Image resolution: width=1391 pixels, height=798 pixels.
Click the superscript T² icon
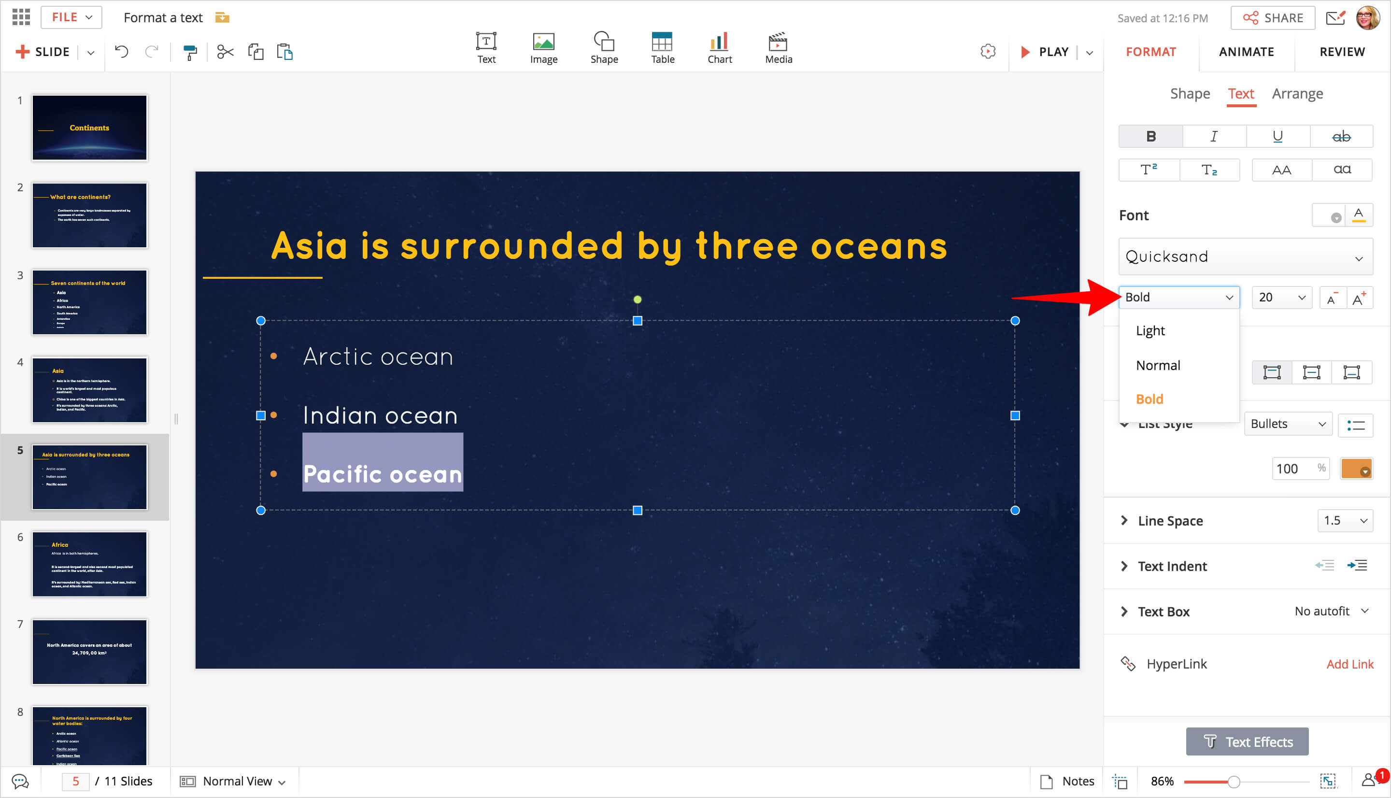1149,170
